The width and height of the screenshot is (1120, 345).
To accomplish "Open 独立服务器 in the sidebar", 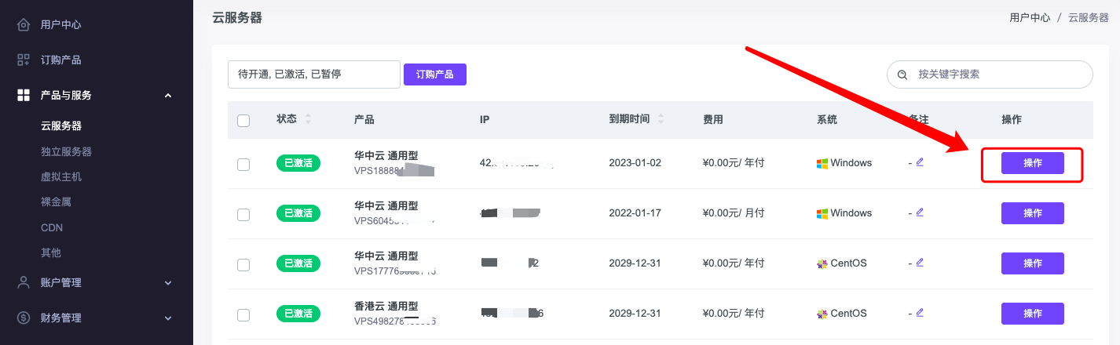I will [x=66, y=151].
